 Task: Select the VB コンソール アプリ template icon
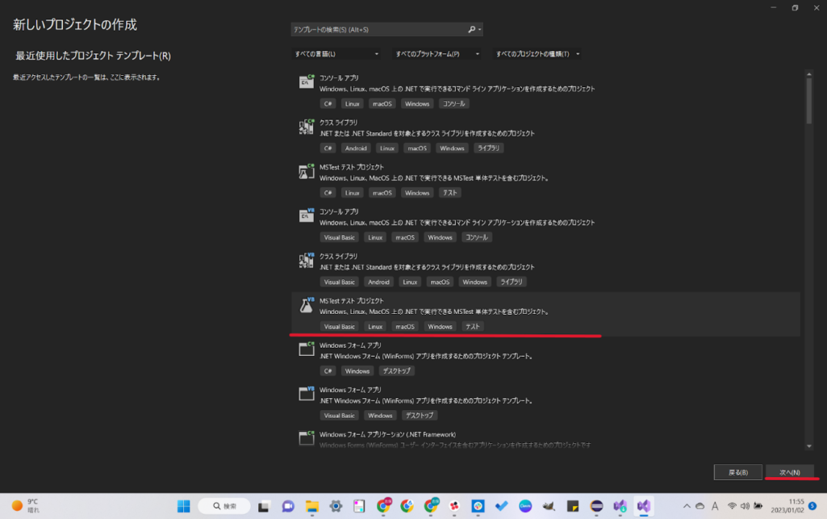pos(307,216)
